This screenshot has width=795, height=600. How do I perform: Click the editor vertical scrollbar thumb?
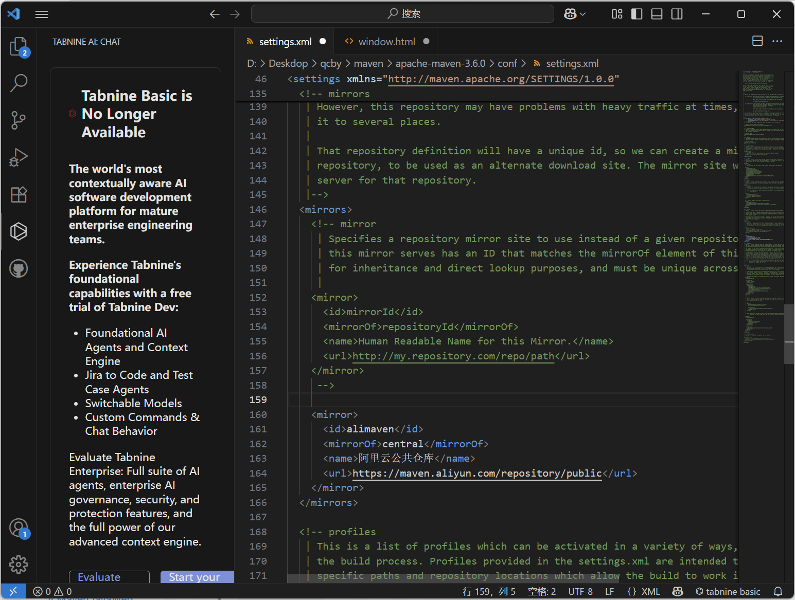coord(789,334)
